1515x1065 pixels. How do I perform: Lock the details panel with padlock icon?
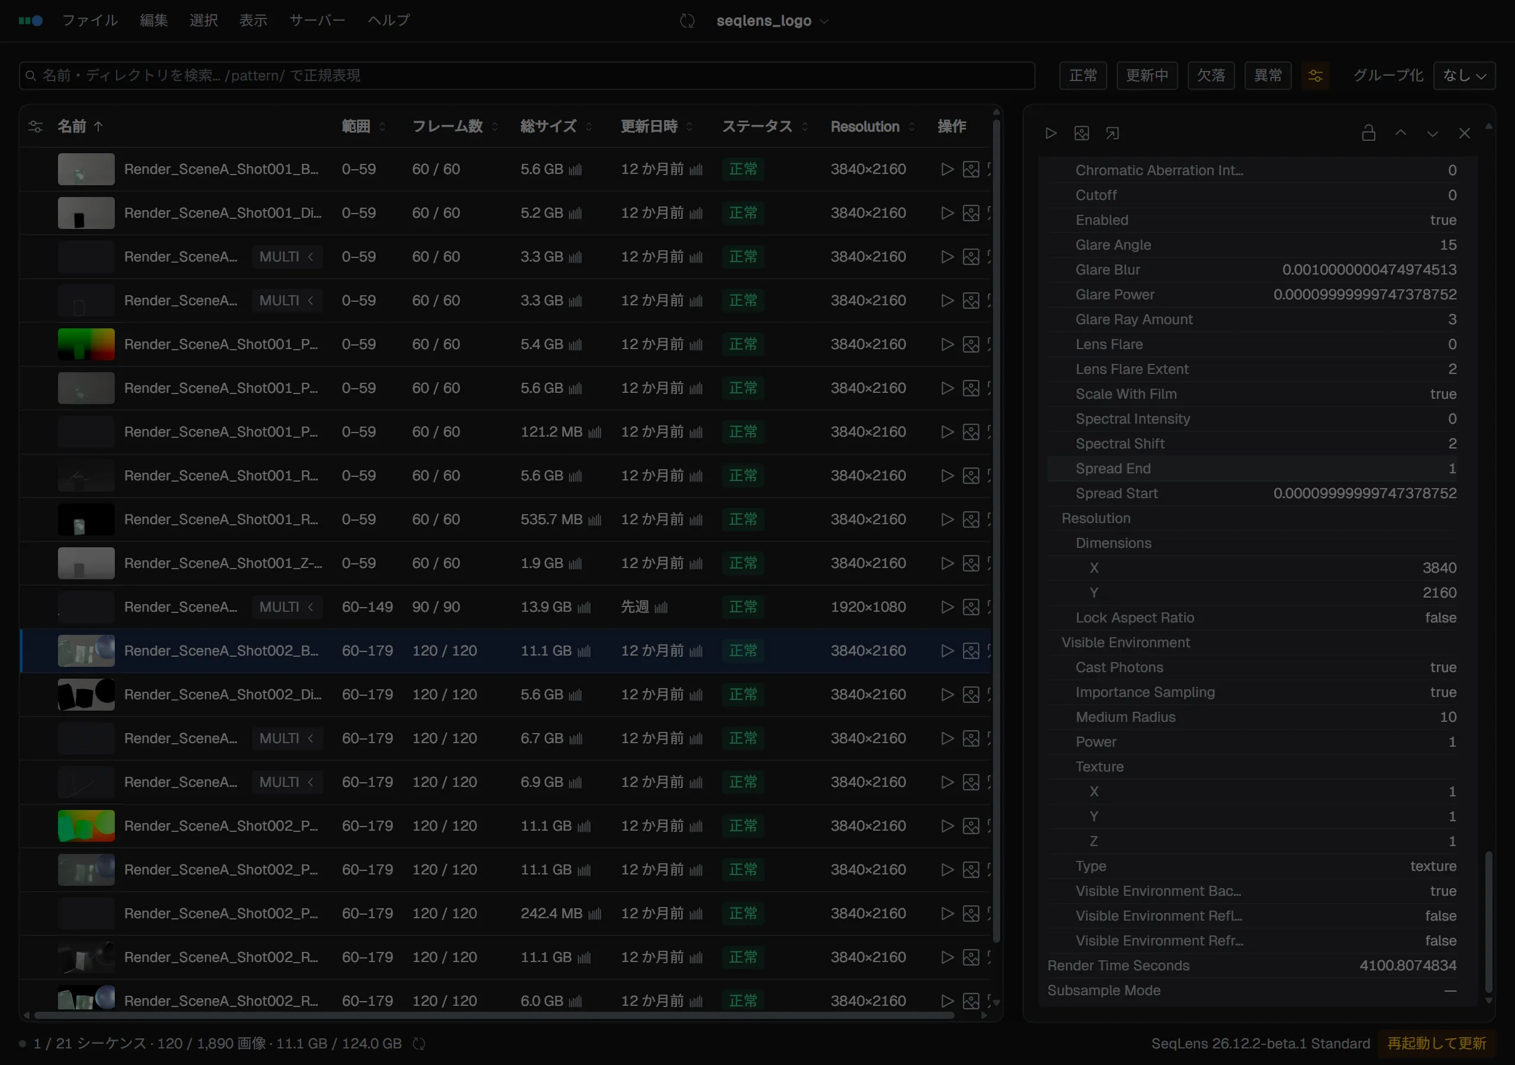click(1368, 133)
